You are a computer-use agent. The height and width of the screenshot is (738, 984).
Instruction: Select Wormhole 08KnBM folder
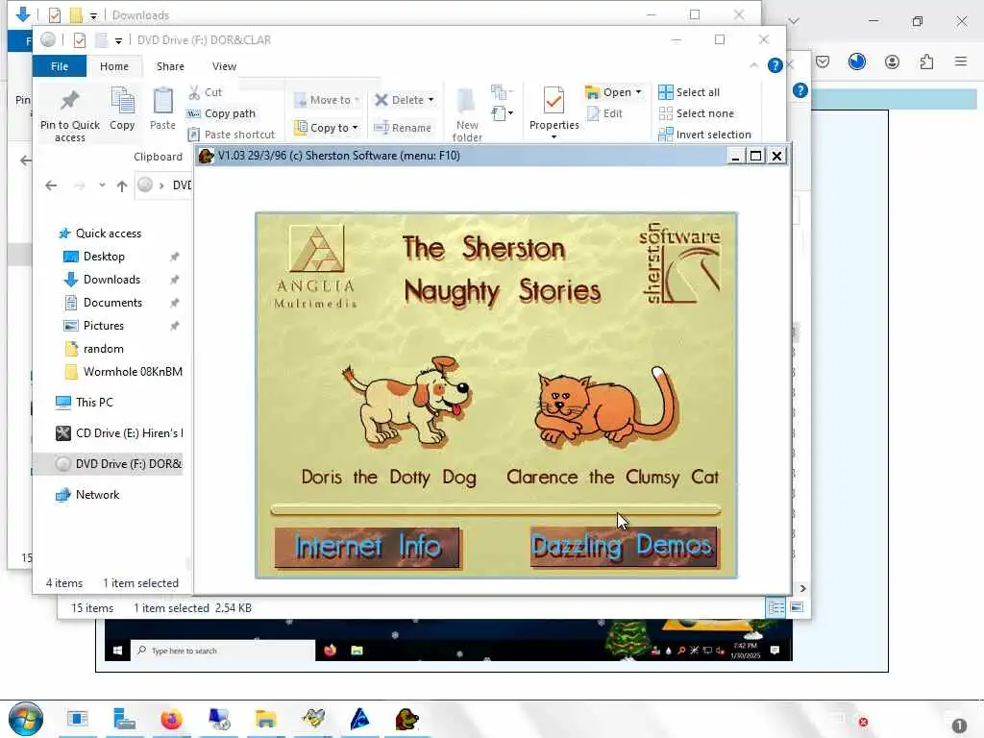(124, 372)
